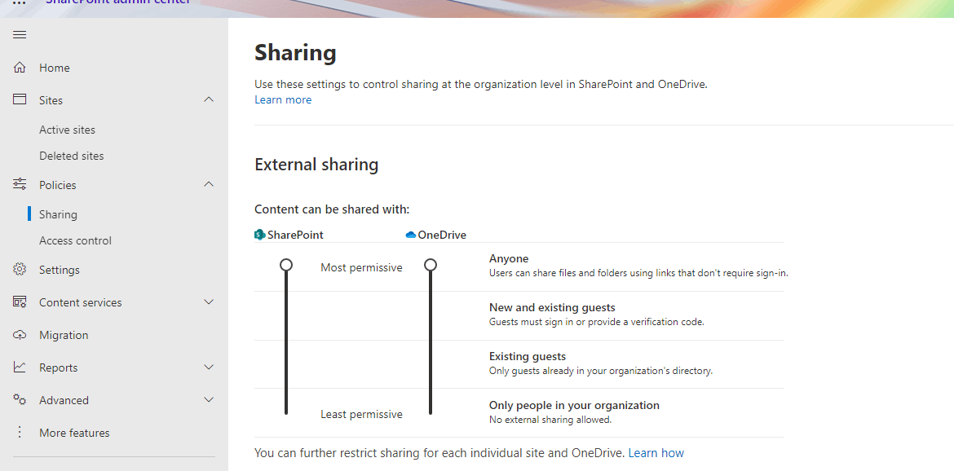Collapse the navigation with the hamburger icon
The width and height of the screenshot is (954, 471).
pyautogui.click(x=20, y=34)
